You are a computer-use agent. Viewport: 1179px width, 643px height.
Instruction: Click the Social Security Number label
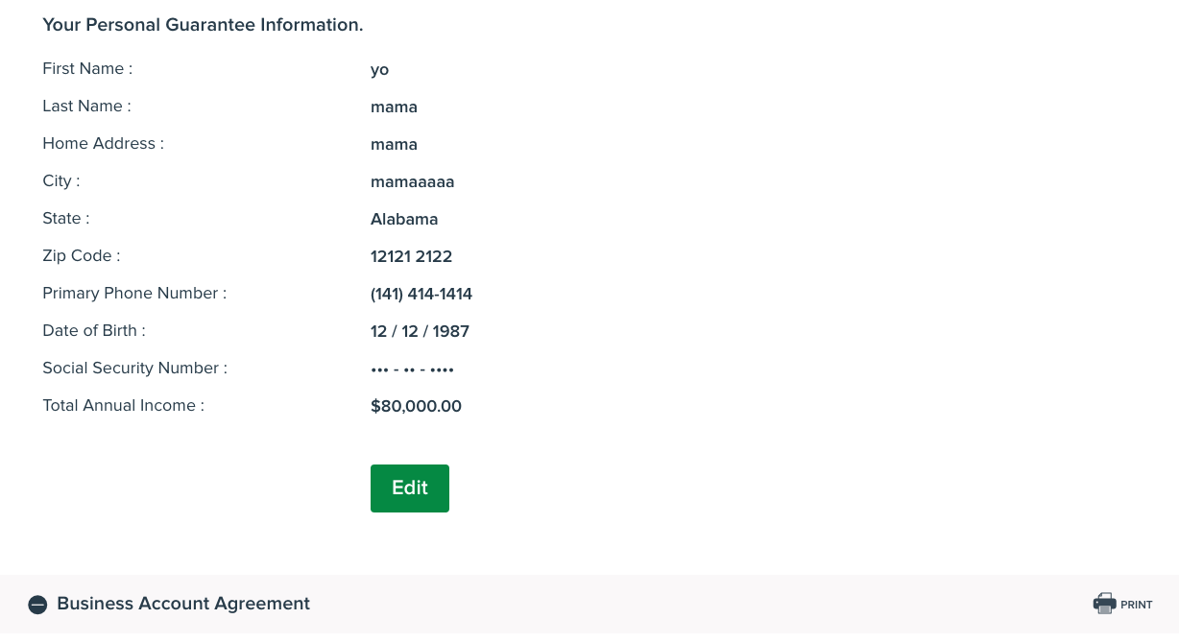(134, 368)
